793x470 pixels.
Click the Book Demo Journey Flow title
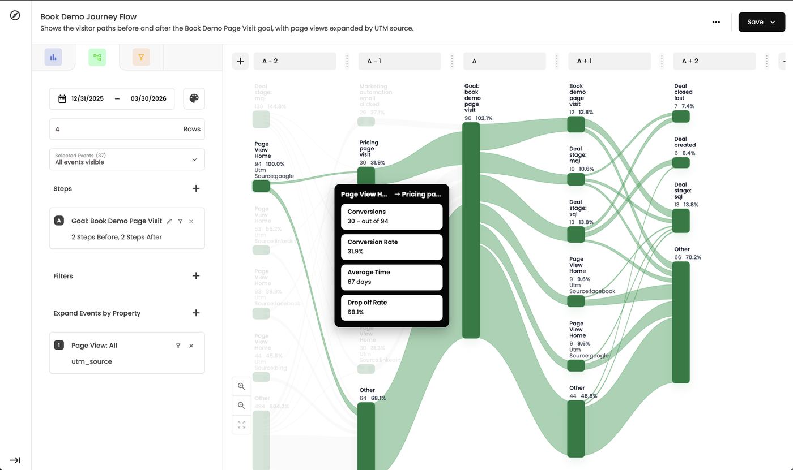(x=88, y=16)
